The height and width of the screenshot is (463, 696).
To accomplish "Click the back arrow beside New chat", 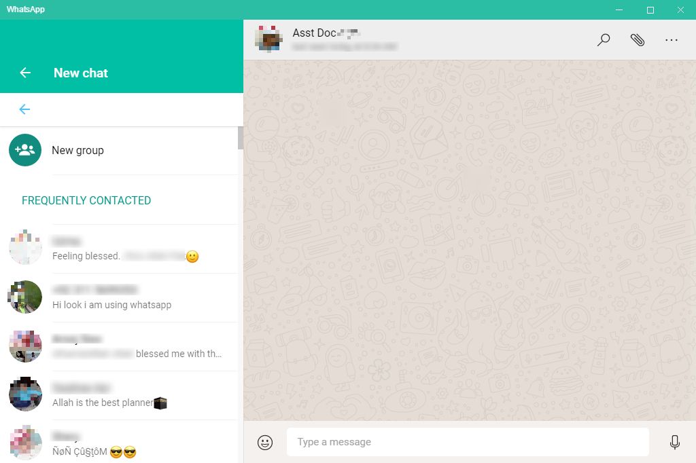I will pyautogui.click(x=25, y=73).
